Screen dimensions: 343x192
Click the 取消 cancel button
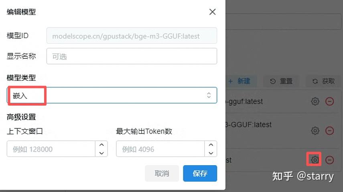[x=162, y=174]
